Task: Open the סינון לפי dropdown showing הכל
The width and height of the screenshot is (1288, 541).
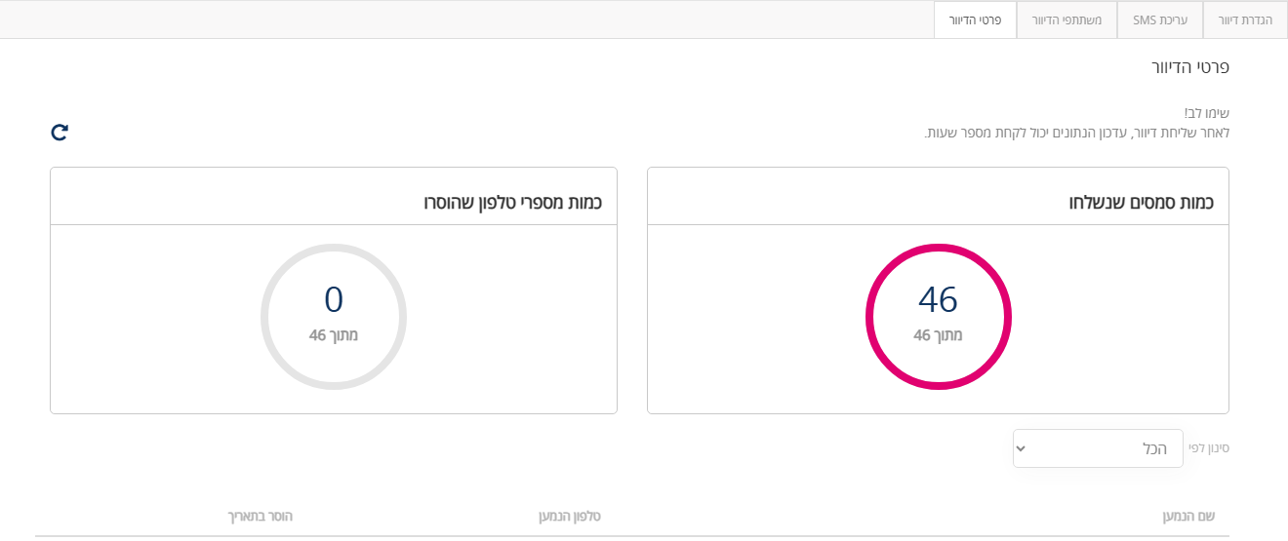Action: coord(1098,448)
